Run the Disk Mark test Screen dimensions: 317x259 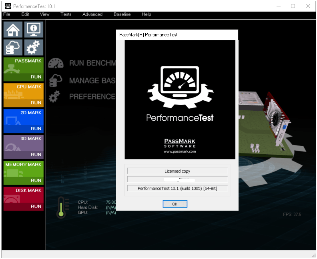(36, 206)
